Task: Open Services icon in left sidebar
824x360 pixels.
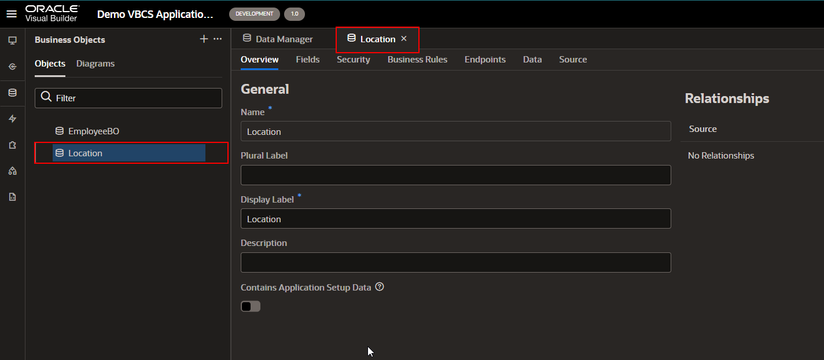Action: coord(12,67)
